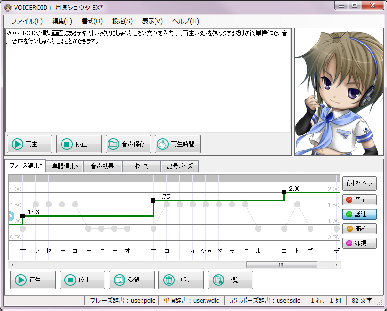Screen dimensions: 387x311
Task: Click the イントネーション button
Action: tap(359, 183)
